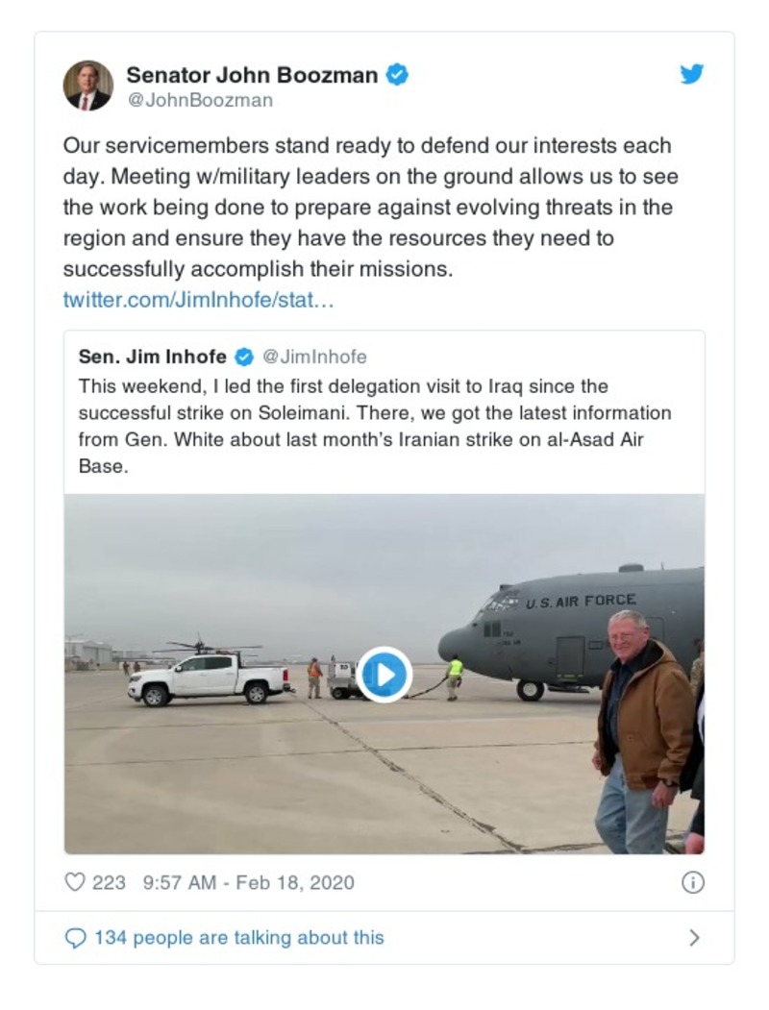Click the quoted tweet text about Iraq delegation
The width and height of the screenshot is (769, 1010).
click(x=375, y=427)
